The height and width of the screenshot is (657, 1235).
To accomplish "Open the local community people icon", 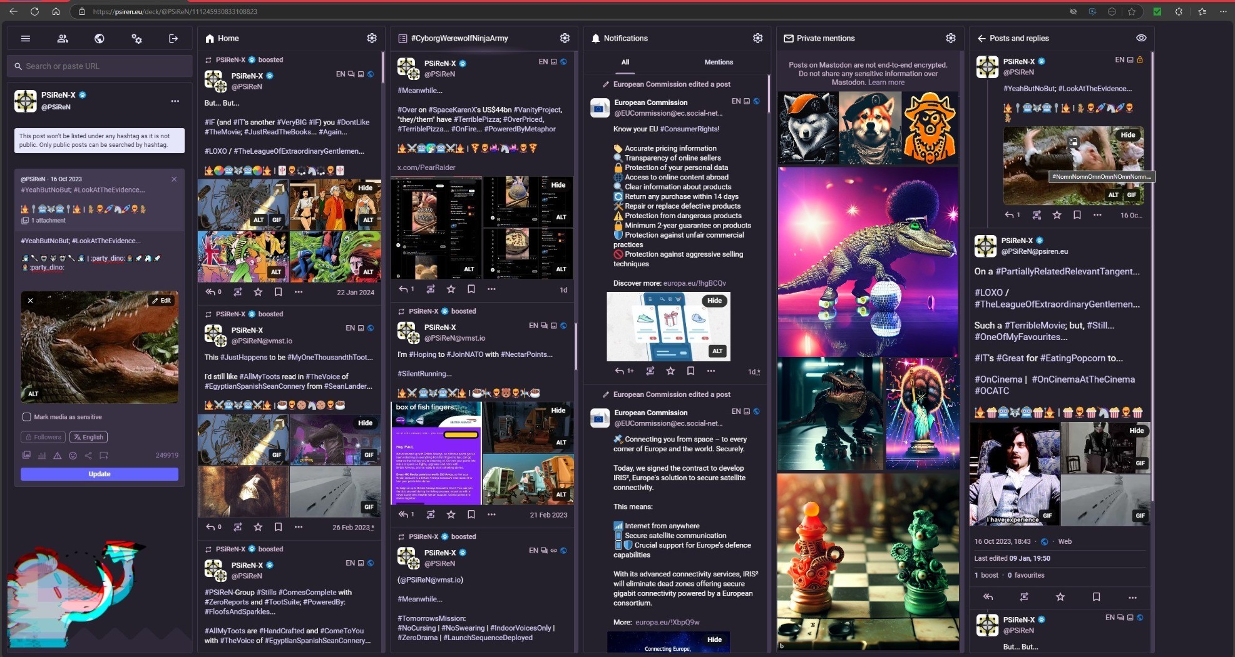I will pyautogui.click(x=63, y=38).
